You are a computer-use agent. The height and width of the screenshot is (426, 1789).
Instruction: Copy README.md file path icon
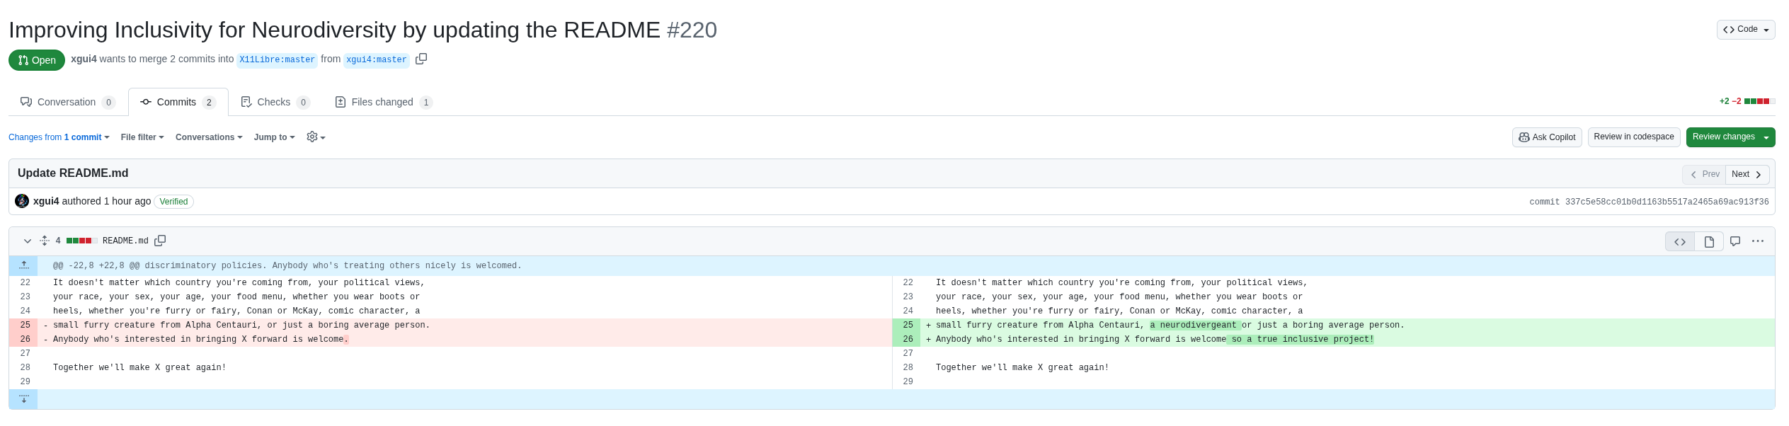(160, 241)
